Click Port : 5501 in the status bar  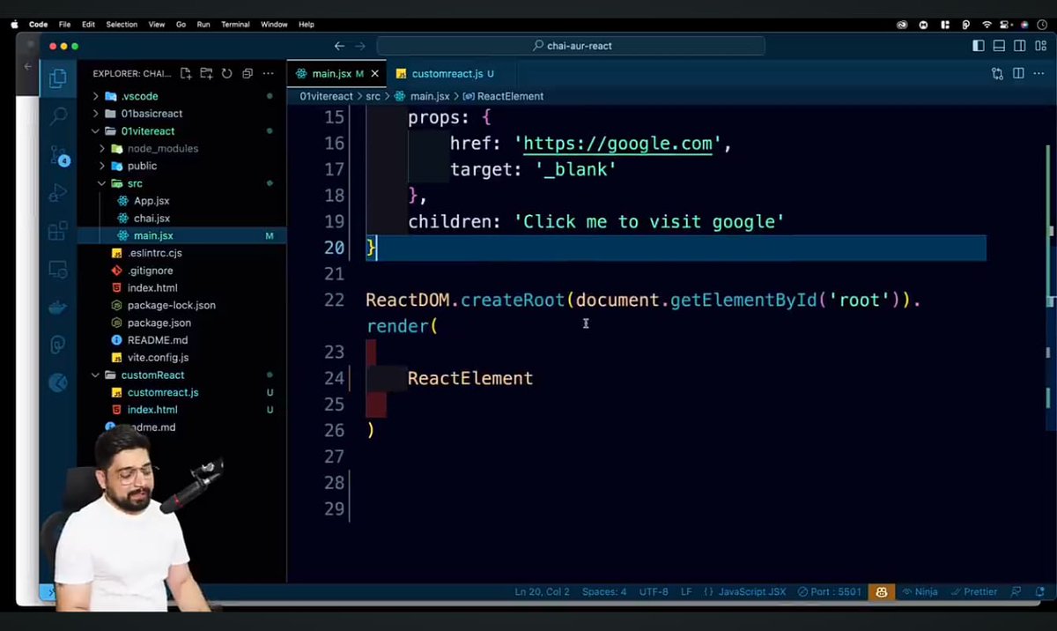coord(829,591)
